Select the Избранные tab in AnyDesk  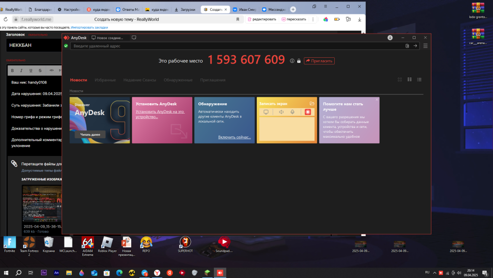[106, 80]
